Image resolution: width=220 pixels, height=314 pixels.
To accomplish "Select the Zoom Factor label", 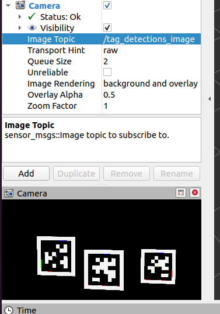I will [52, 106].
